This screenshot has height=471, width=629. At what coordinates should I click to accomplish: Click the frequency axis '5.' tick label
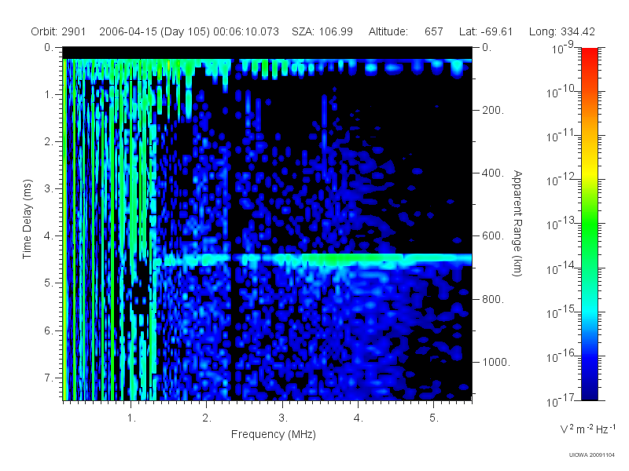click(434, 418)
